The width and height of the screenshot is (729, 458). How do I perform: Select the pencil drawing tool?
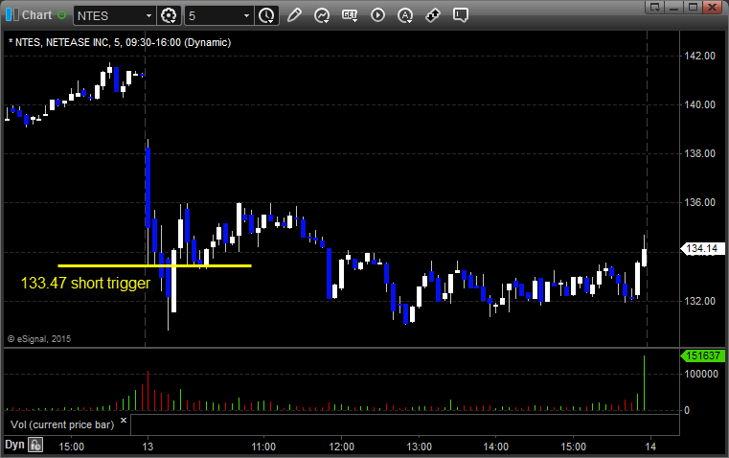[x=294, y=15]
